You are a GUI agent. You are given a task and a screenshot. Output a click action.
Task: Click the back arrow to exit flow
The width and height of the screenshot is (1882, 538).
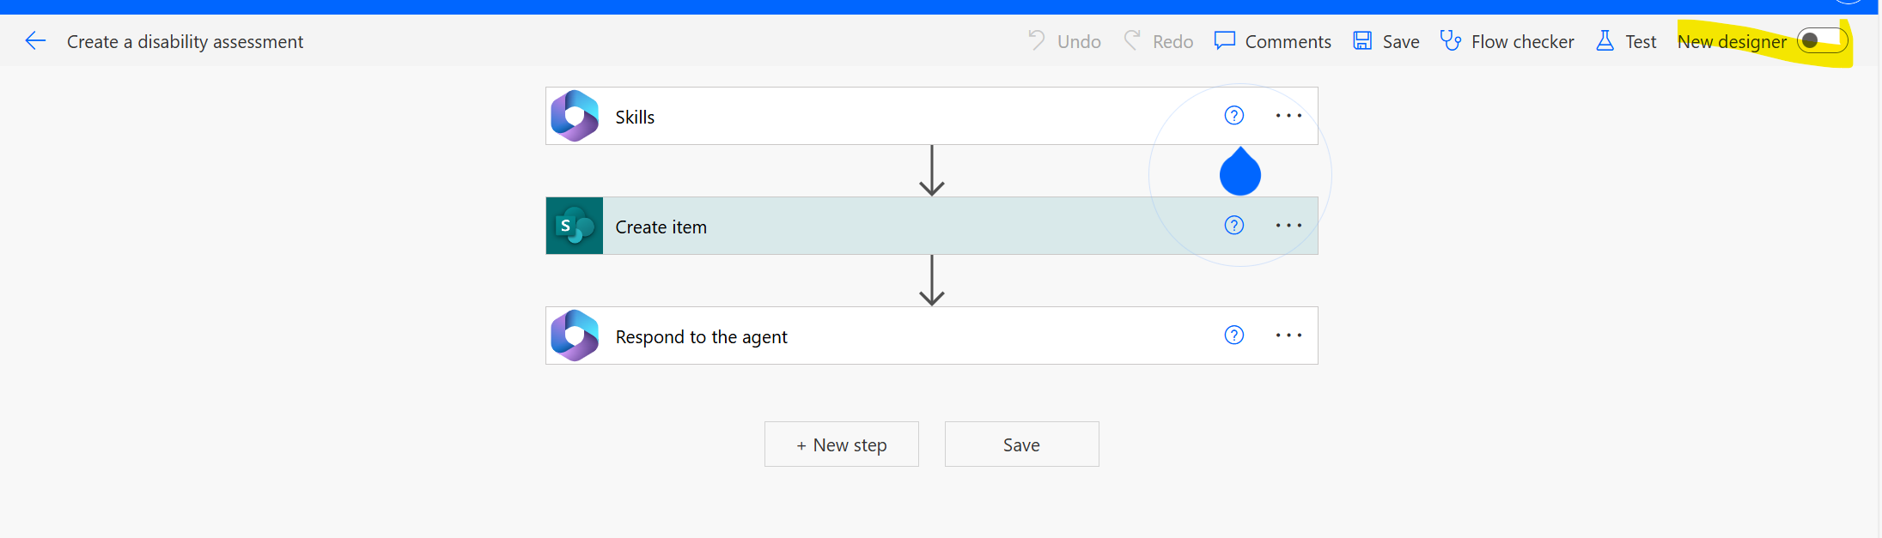pos(33,40)
